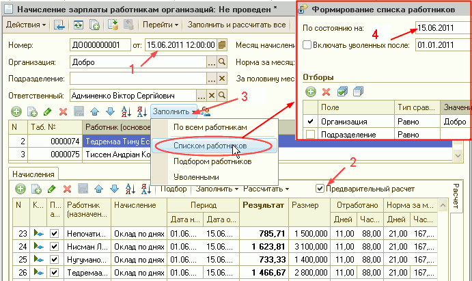Screen dimensions: 472x281
Task: Open the vertical Расчет tab
Action: (x=456, y=196)
